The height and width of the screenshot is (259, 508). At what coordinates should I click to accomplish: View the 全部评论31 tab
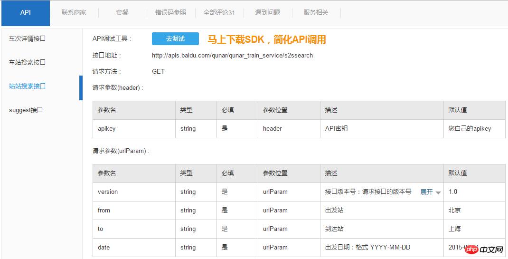tap(219, 13)
